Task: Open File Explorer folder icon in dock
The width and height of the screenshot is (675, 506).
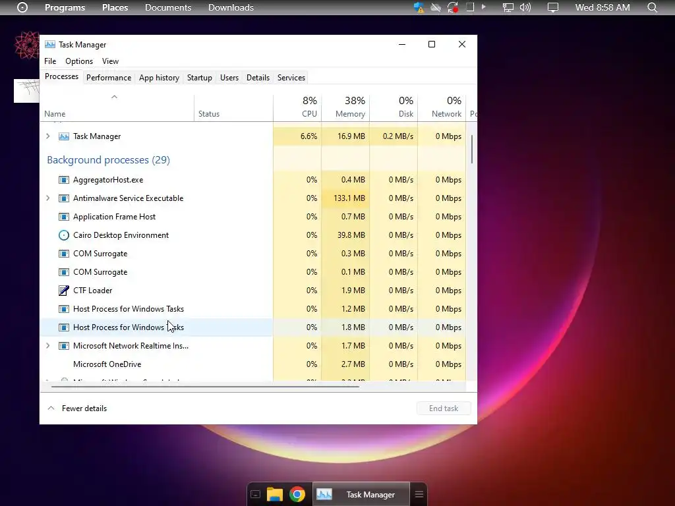Action: [274, 494]
